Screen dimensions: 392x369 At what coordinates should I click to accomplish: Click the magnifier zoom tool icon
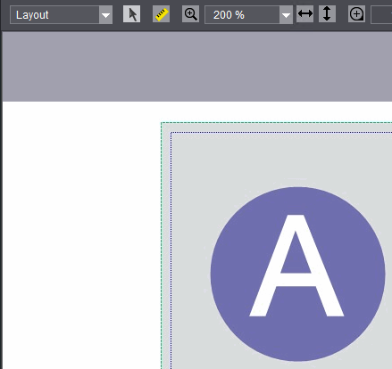[x=190, y=14]
